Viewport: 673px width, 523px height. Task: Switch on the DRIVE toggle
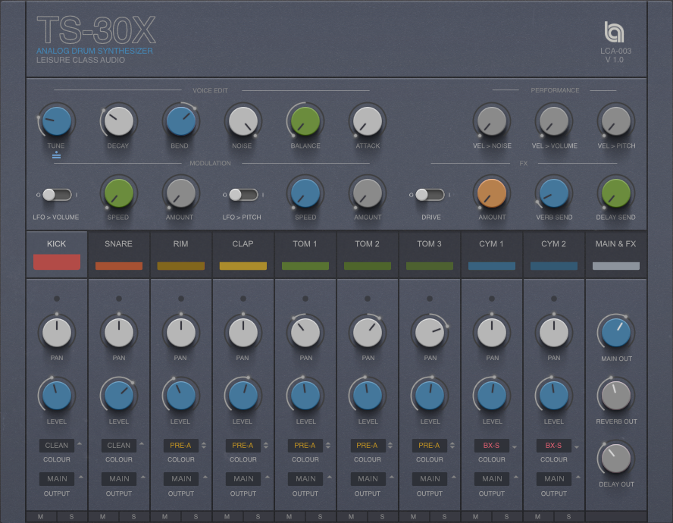point(430,195)
